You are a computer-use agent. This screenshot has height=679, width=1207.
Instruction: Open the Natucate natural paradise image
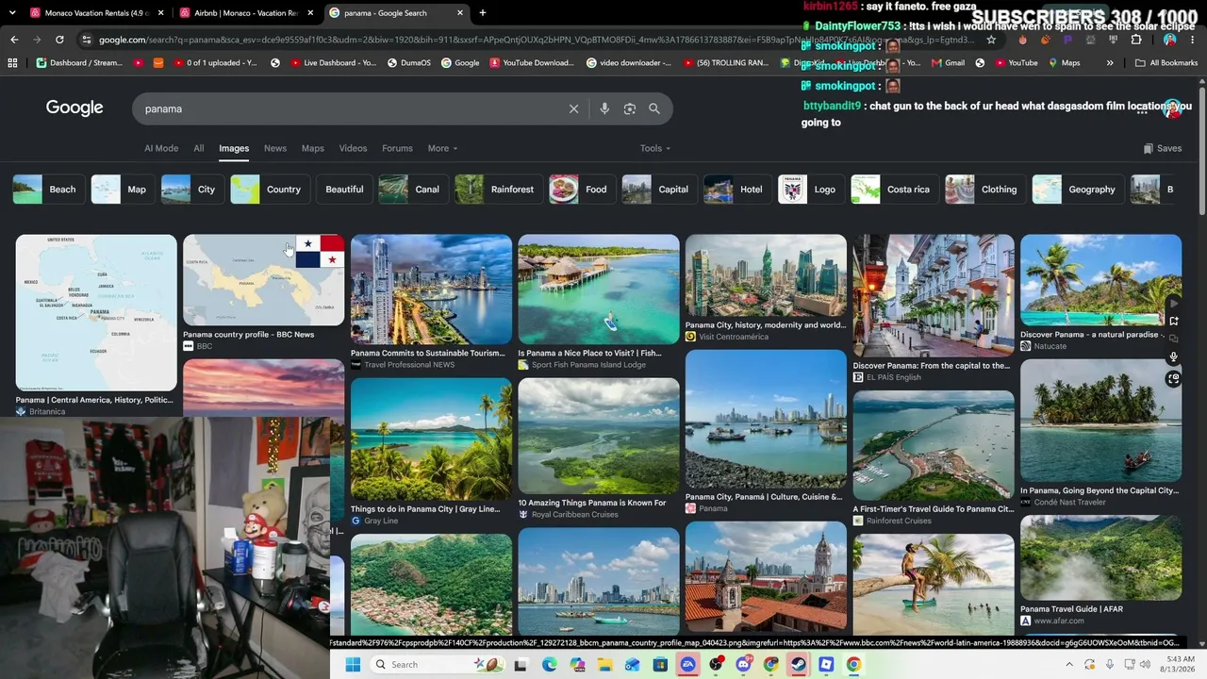[1100, 280]
